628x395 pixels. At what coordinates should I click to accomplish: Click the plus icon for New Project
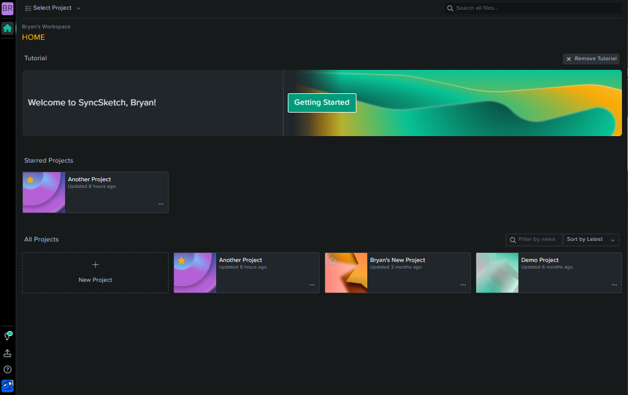pos(95,265)
